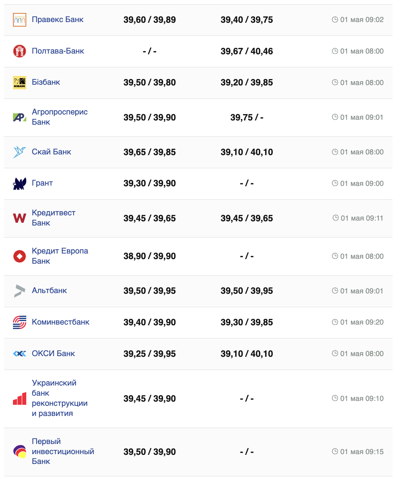Click the Кредит Европа Банк red logo
The width and height of the screenshot is (402, 479).
pyautogui.click(x=20, y=256)
